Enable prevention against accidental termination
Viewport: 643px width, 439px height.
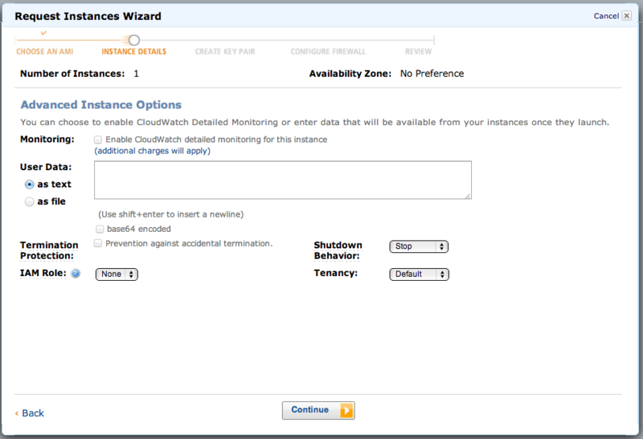98,244
